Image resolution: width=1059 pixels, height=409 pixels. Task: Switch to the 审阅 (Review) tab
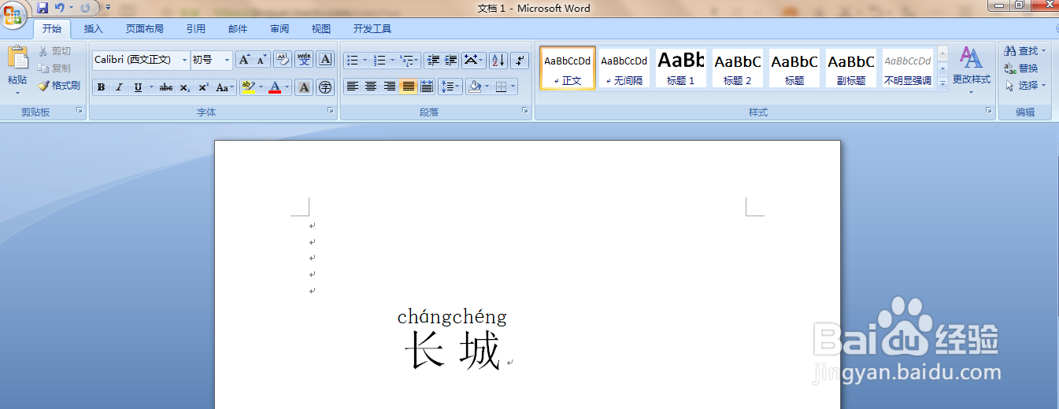tap(280, 29)
